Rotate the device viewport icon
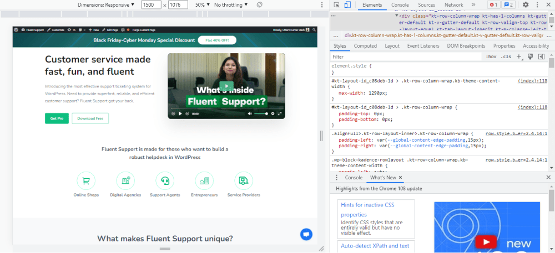The image size is (555, 253). 259,5
